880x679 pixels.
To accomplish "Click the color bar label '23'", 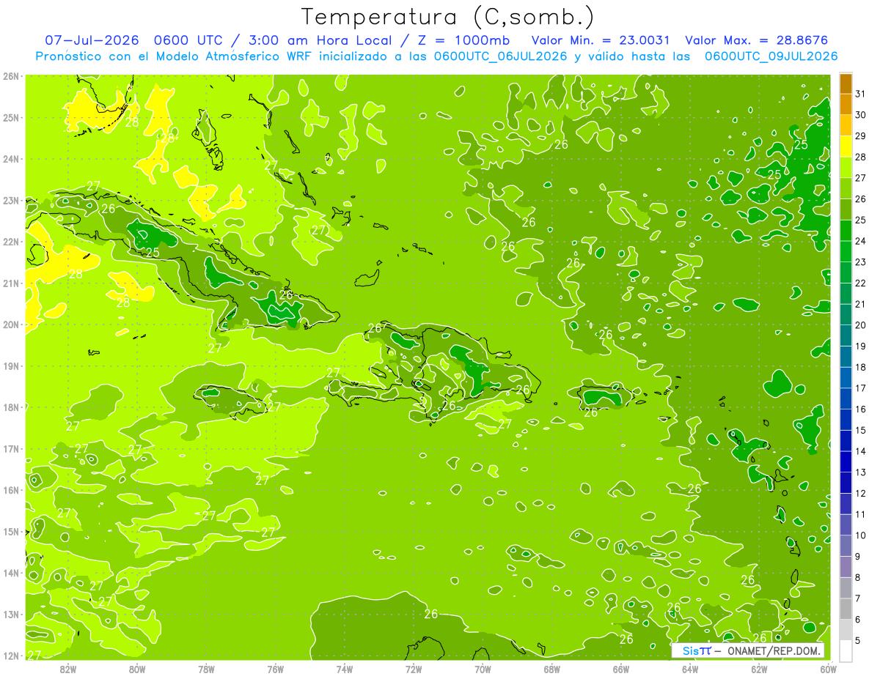I will coord(861,262).
